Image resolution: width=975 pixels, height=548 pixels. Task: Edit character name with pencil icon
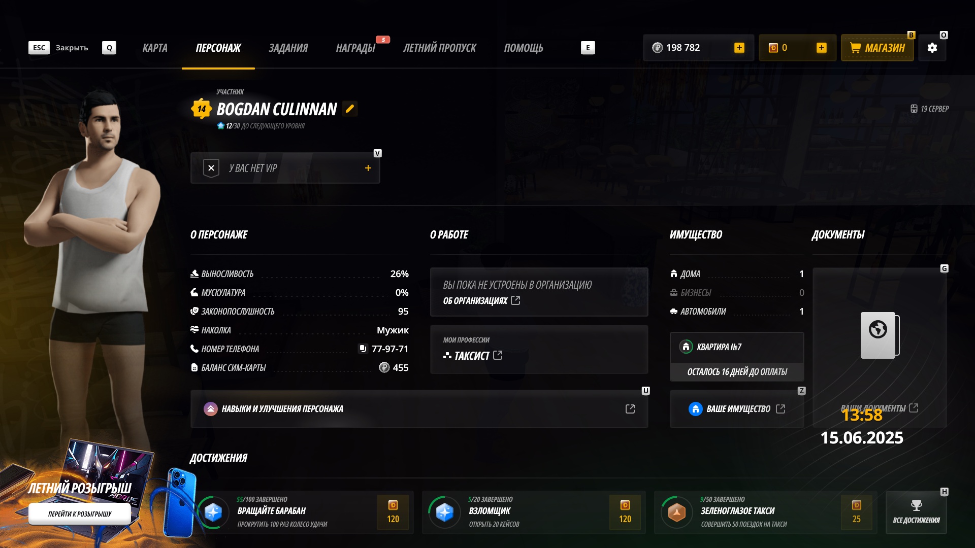[x=349, y=109]
